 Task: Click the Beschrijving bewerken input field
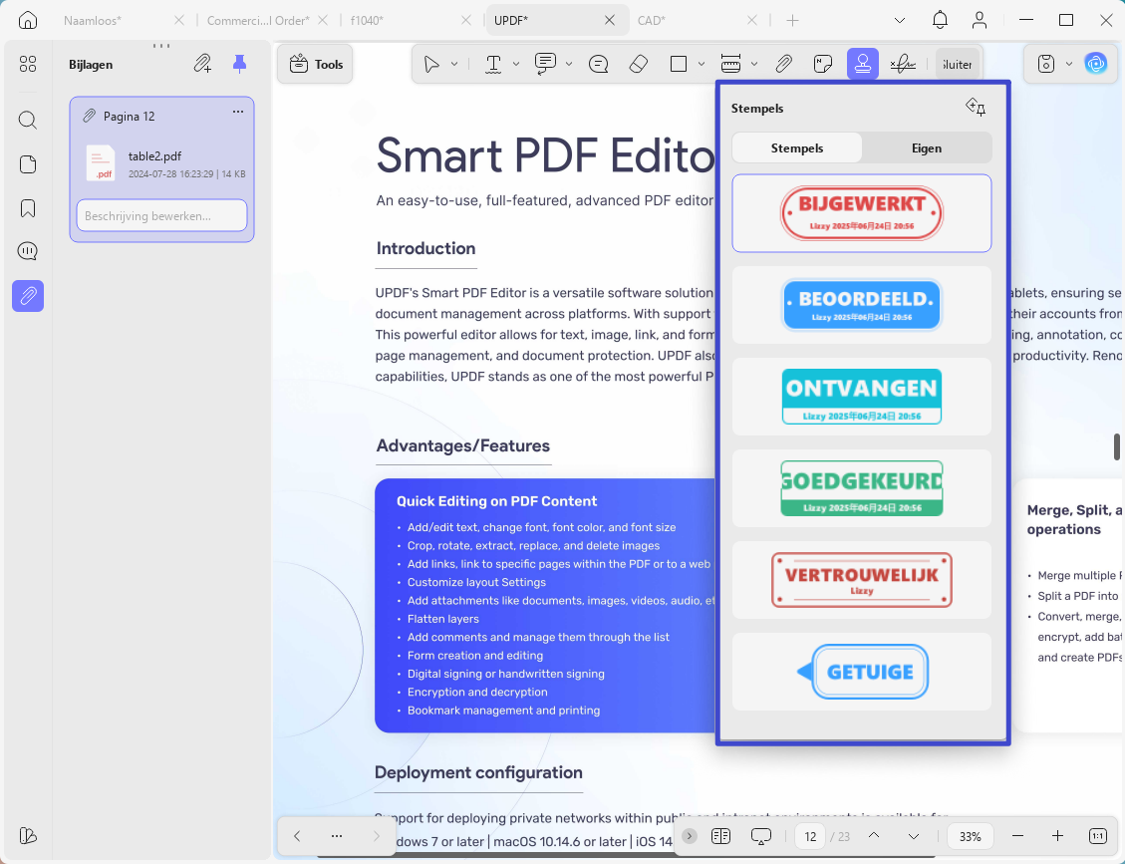(162, 215)
